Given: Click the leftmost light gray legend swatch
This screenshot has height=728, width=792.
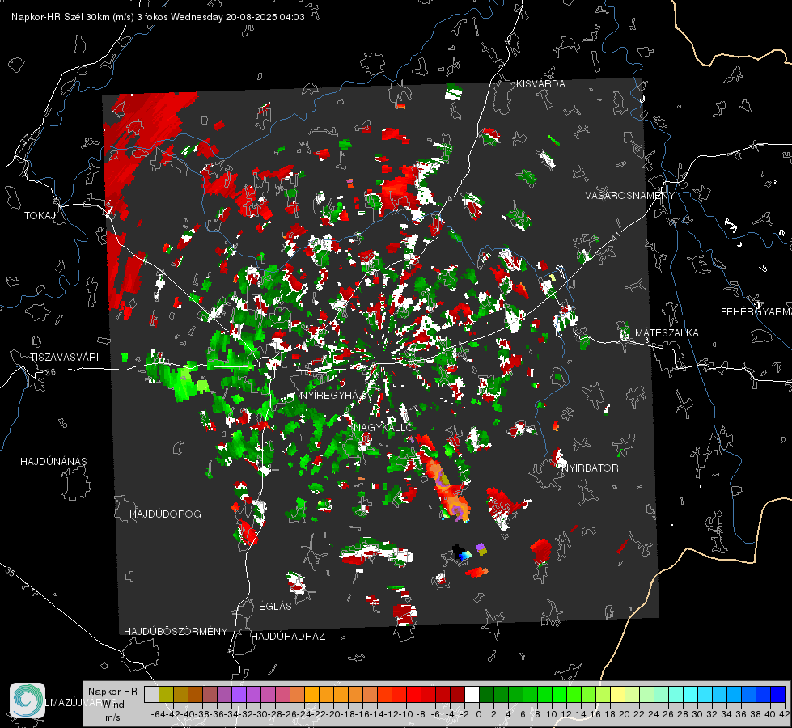Looking at the screenshot, I should pos(151,694).
